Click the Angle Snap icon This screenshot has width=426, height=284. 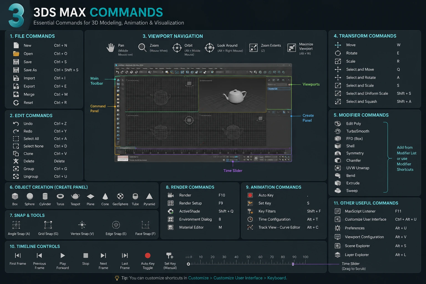click(16, 225)
